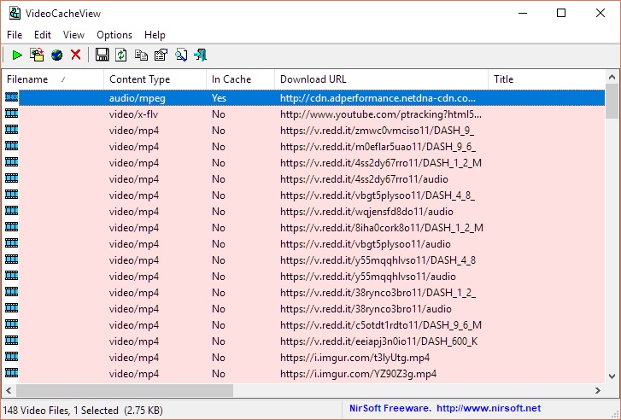Play the selected file with the green arrow
This screenshot has height=420, width=621.
(17, 55)
